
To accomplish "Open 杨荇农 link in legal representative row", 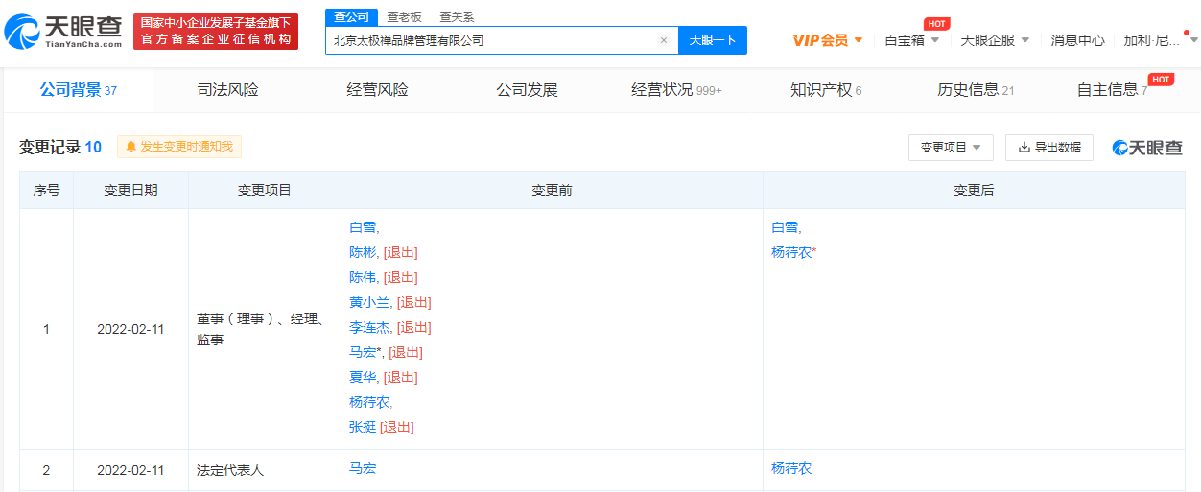I will pyautogui.click(x=790, y=468).
